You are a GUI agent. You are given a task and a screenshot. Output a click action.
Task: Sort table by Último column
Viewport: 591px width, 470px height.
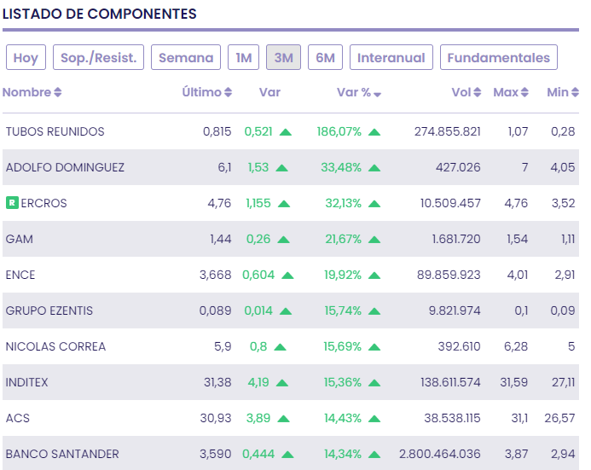[207, 92]
